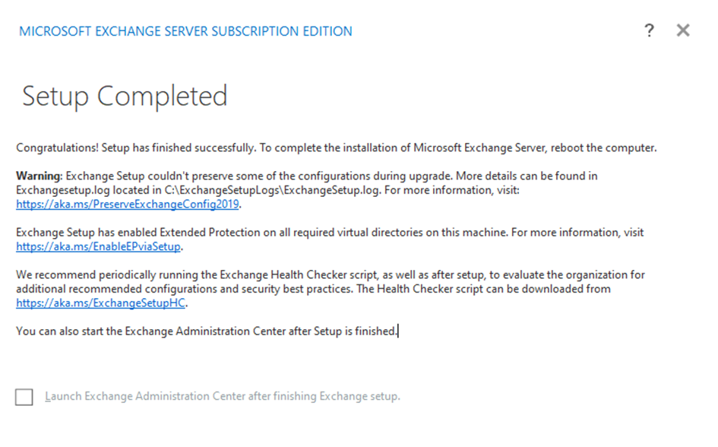The height and width of the screenshot is (447, 718).
Task: Click the help question mark icon
Action: [x=649, y=30]
